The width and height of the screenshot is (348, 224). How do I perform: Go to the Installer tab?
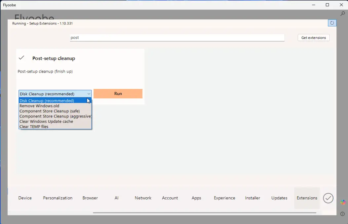point(252,198)
